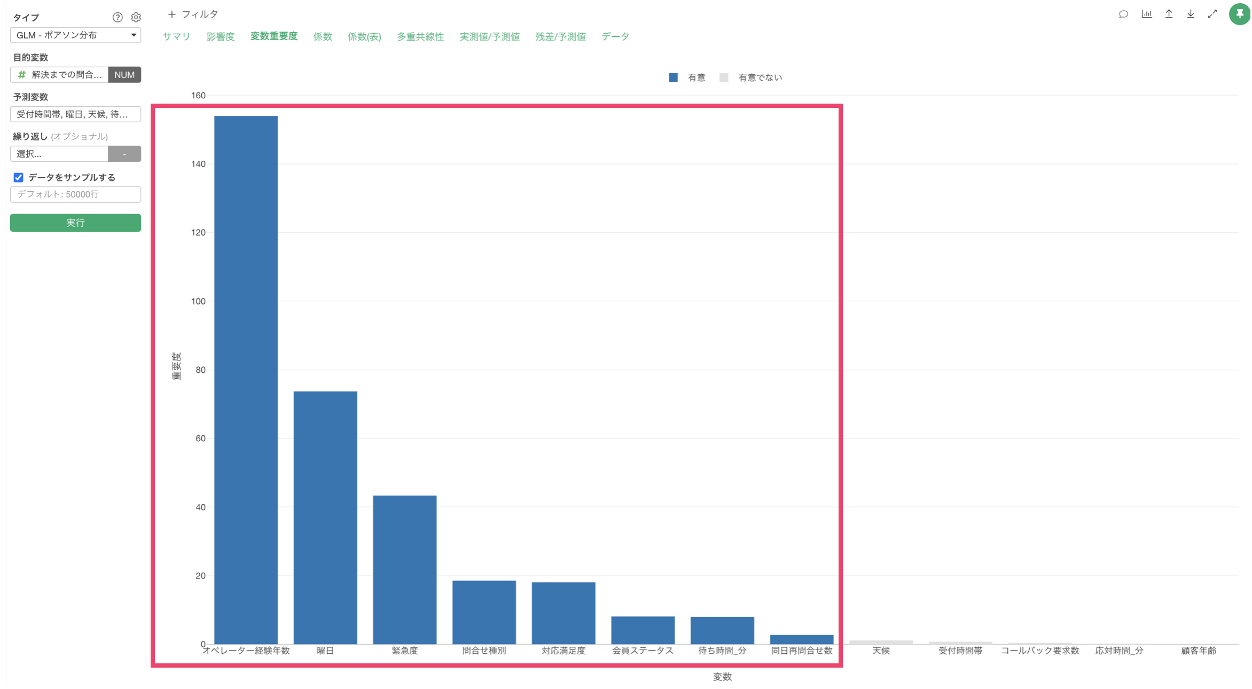This screenshot has height=689, width=1252.
Task: Click the 対応満足度 bar
Action: tap(564, 613)
